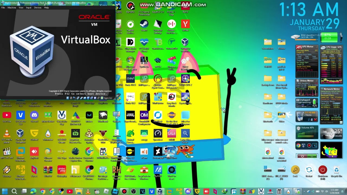Viewport: 347px width, 195px height.
Task: Select the WinRAR desktop icon
Action: 48,171
